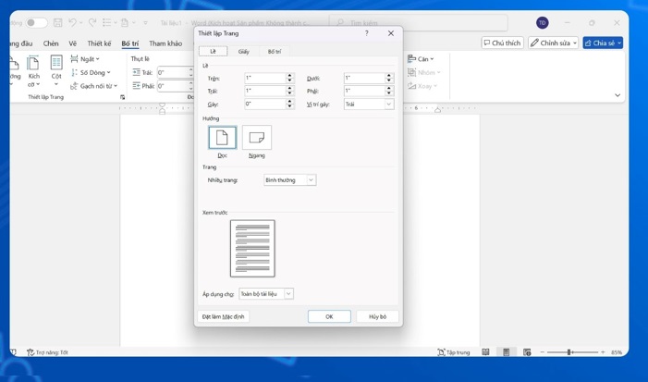The image size is (648, 382).
Task: Click the Save icon in the title bar
Action: 57,22
